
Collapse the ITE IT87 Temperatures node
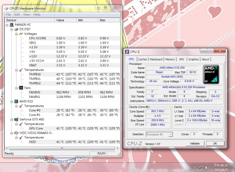tap(16, 70)
